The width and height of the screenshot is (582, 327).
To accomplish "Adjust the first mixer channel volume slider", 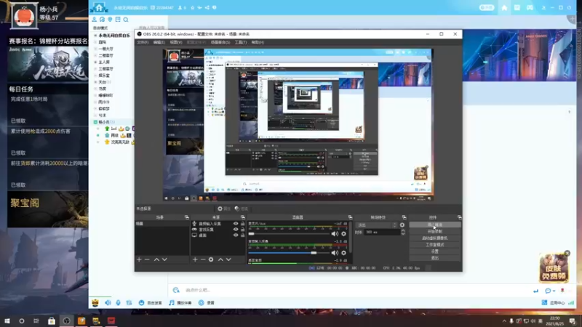I will coord(289,233).
